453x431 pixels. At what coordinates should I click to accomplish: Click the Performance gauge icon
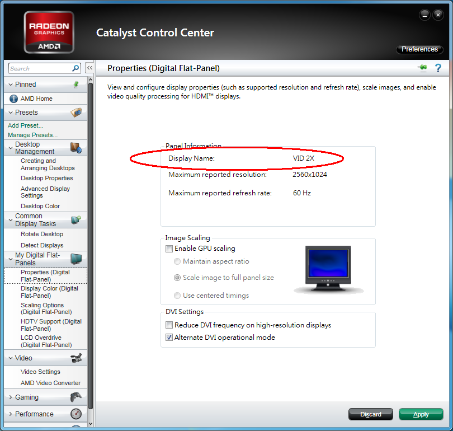[x=76, y=414]
